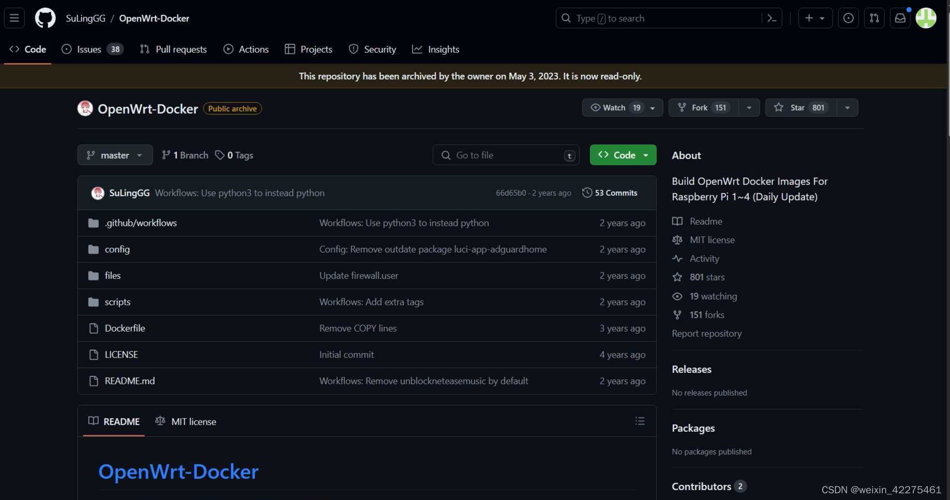Select the MIT license tab in file viewer

[186, 422]
